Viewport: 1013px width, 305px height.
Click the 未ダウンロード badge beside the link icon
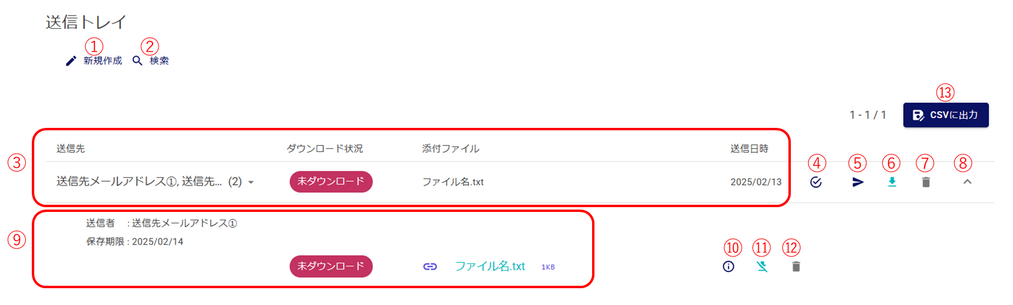(331, 266)
